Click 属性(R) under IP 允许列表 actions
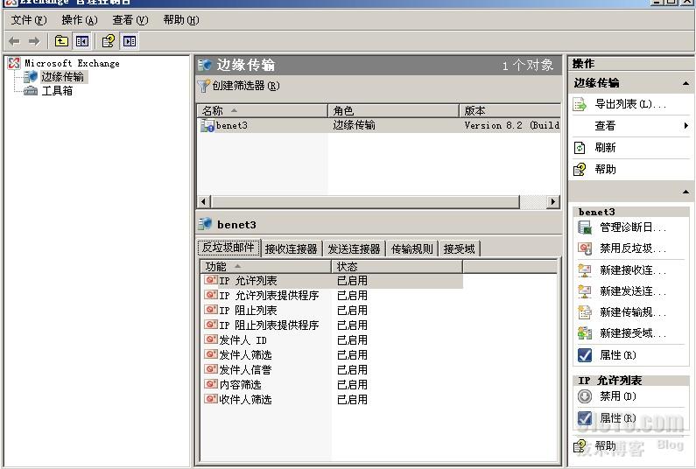696x469 pixels. [618, 418]
